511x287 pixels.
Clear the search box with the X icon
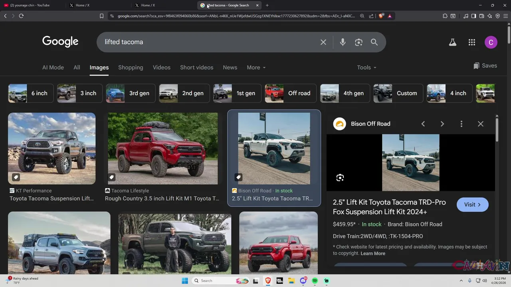[x=323, y=42]
